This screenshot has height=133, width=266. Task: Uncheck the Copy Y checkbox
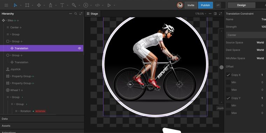coord(228,98)
